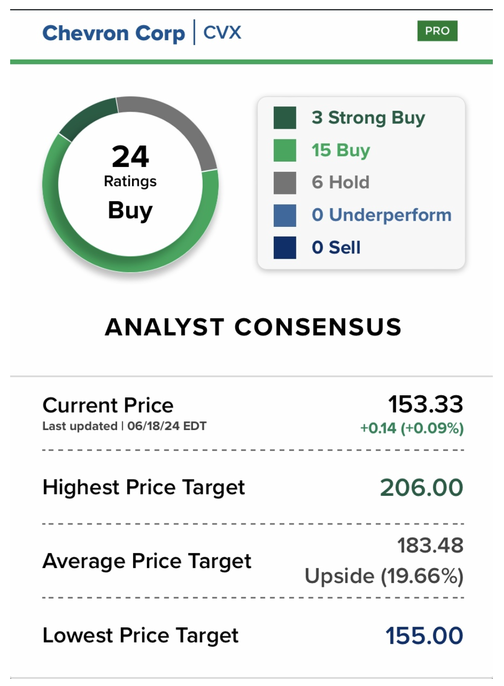Image resolution: width=504 pixels, height=686 pixels.
Task: Click the 6 Hold legend label
Action: (x=341, y=182)
